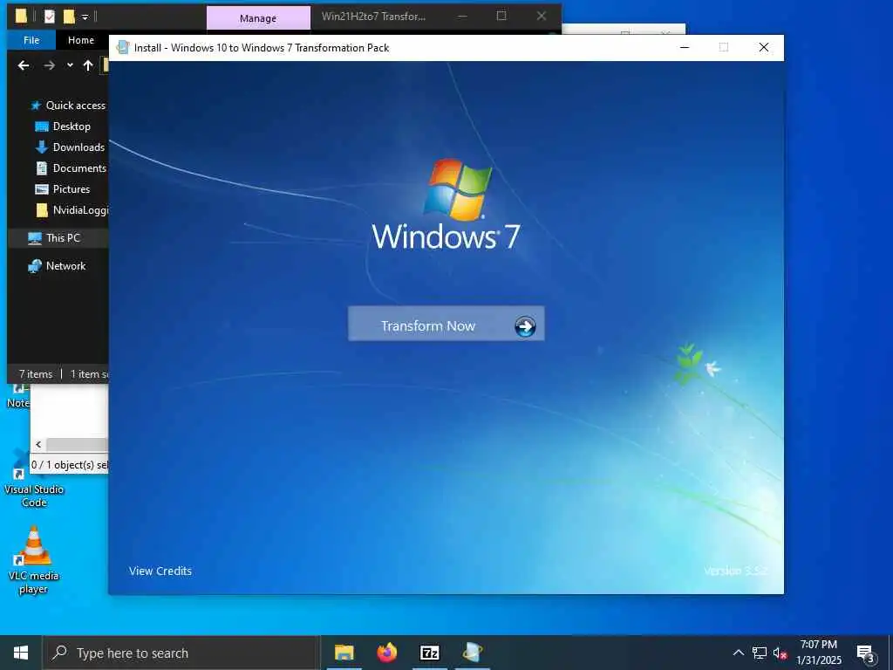
Task: Go up one folder level in Explorer
Action: (x=88, y=65)
